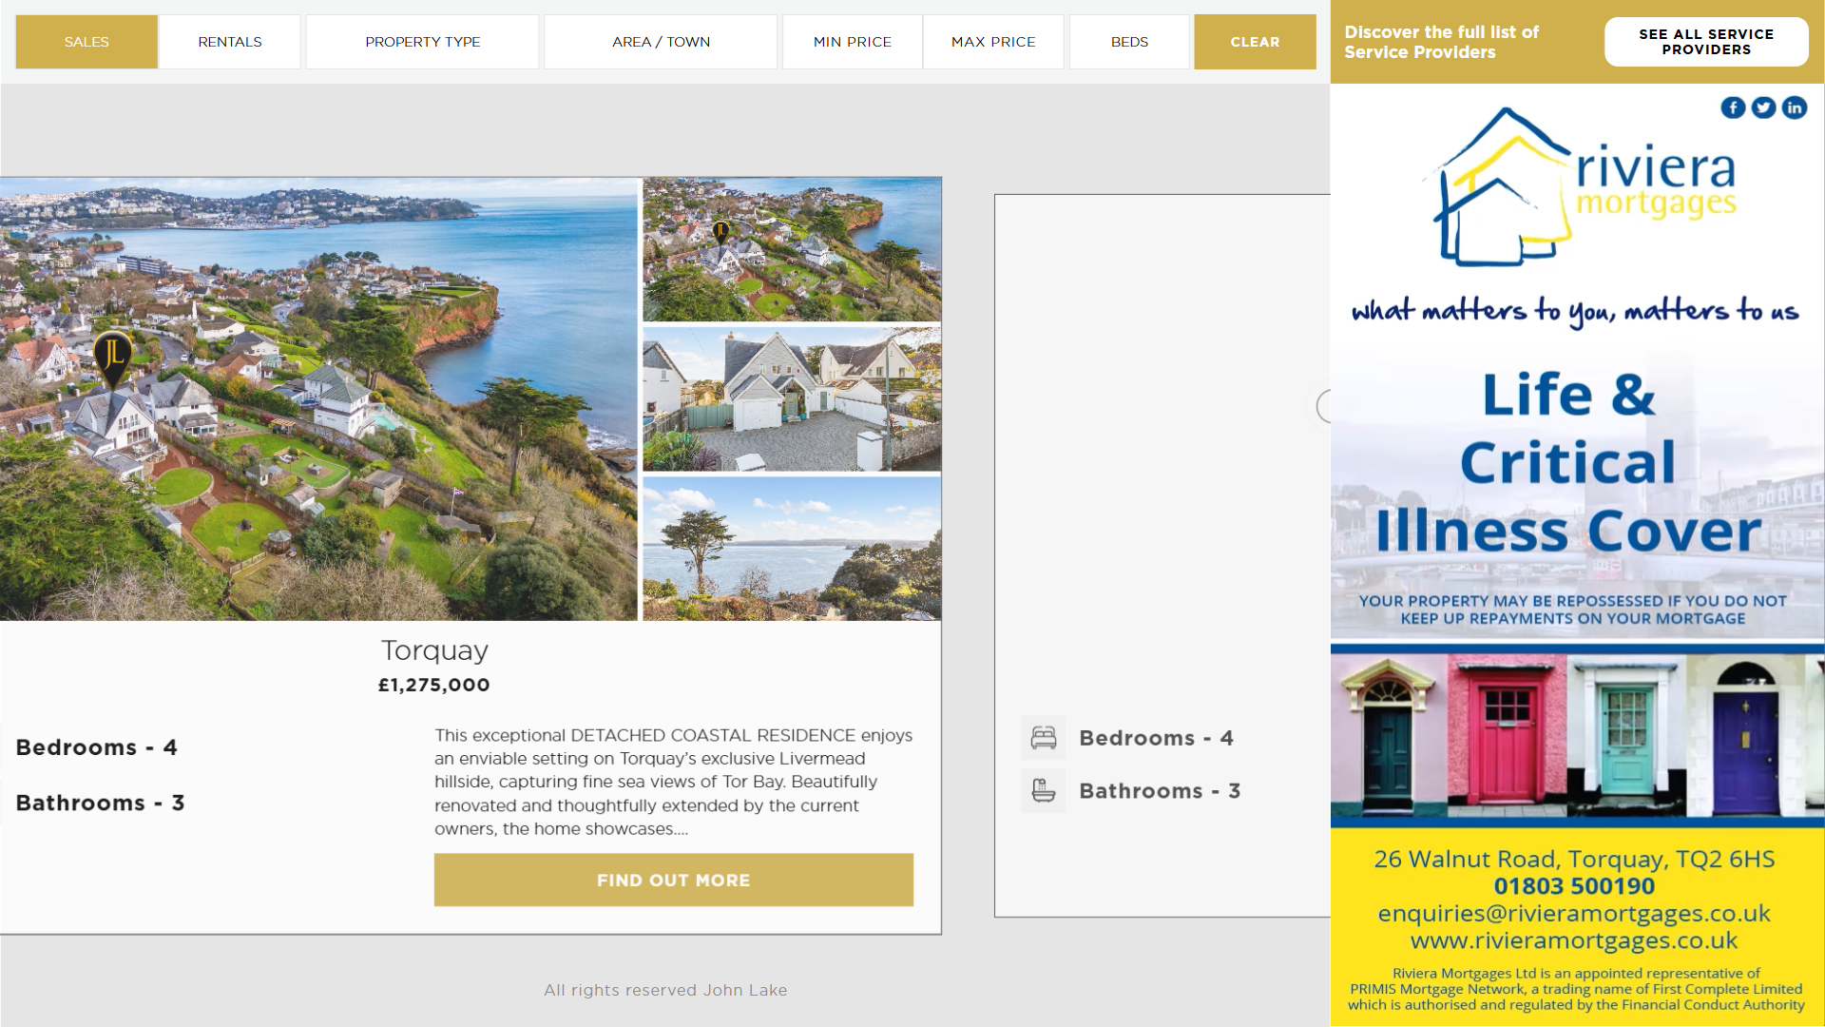Open the Property Type dropdown
The height and width of the screenshot is (1027, 1825).
pos(422,42)
